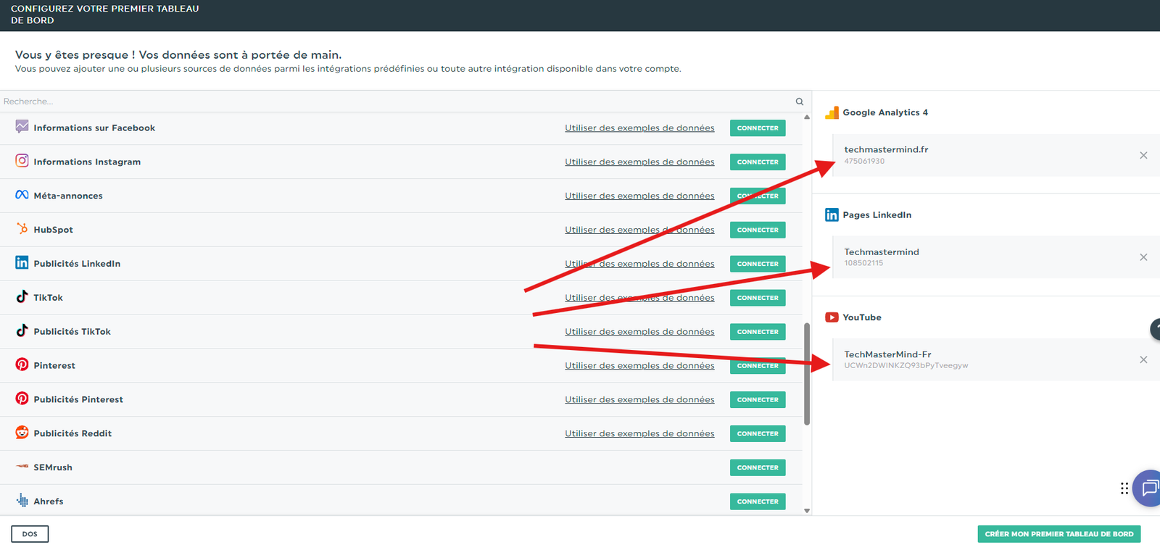Click the DOS back button
Image resolution: width=1160 pixels, height=550 pixels.
click(30, 534)
